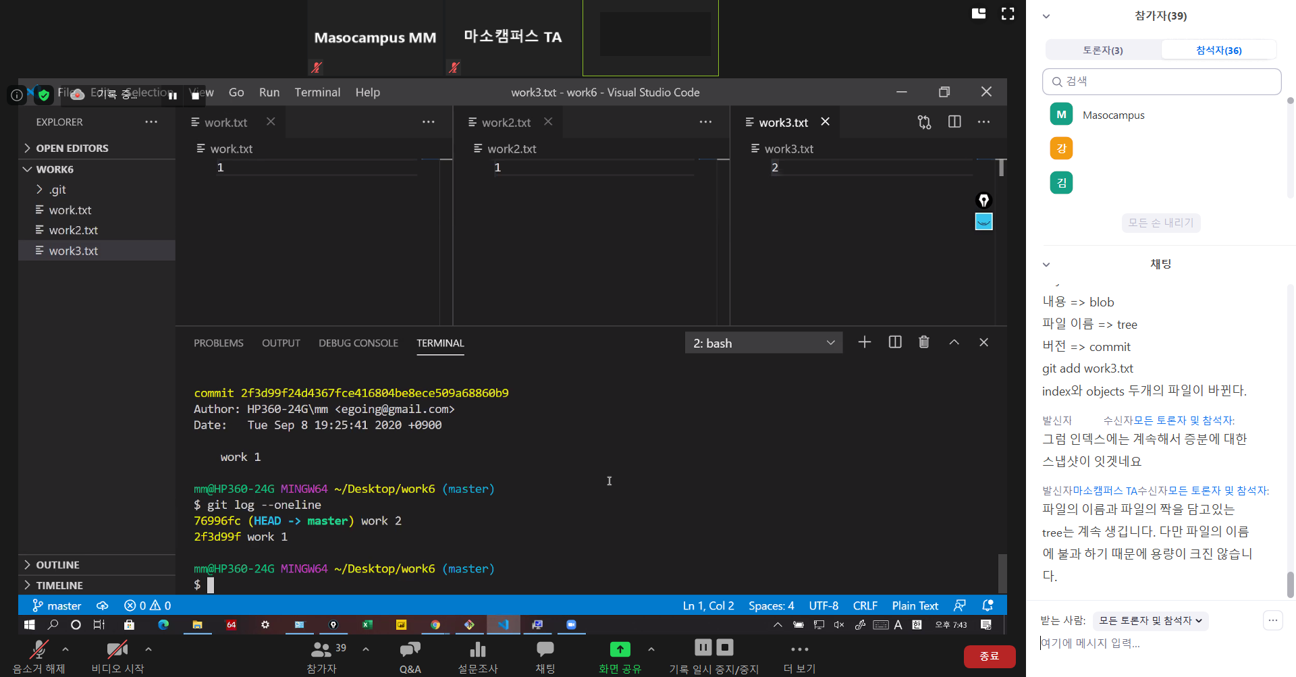The width and height of the screenshot is (1296, 677).
Task: Click the new terminal plus icon
Action: click(864, 342)
